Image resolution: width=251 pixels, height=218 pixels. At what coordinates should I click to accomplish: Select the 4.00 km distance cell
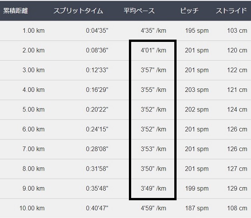pos(34,90)
